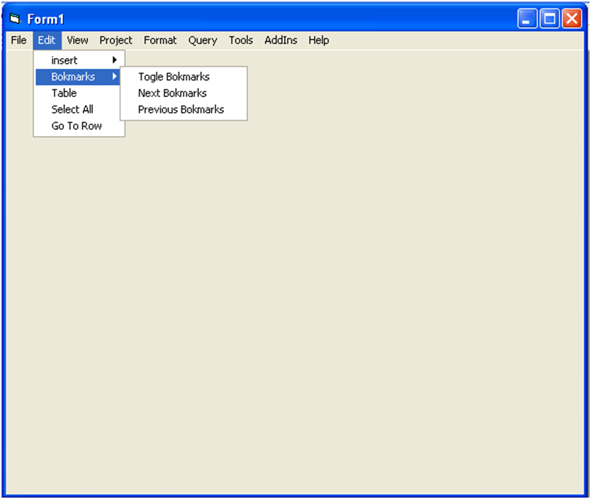591x499 pixels.
Task: Select the highlighted Bokmarks menu entry
Action: 78,77
